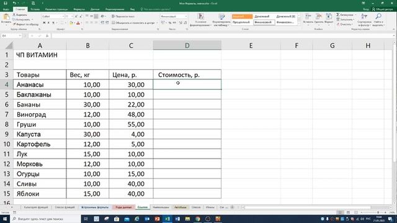Click the insert function fx icon
The image size is (397, 223).
[47, 36]
